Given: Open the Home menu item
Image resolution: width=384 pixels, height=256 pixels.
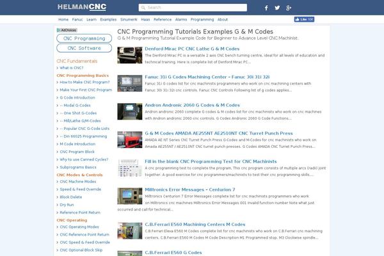Looking at the screenshot, I should click(63, 19).
